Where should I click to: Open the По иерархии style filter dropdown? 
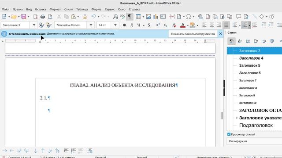(x=255, y=141)
